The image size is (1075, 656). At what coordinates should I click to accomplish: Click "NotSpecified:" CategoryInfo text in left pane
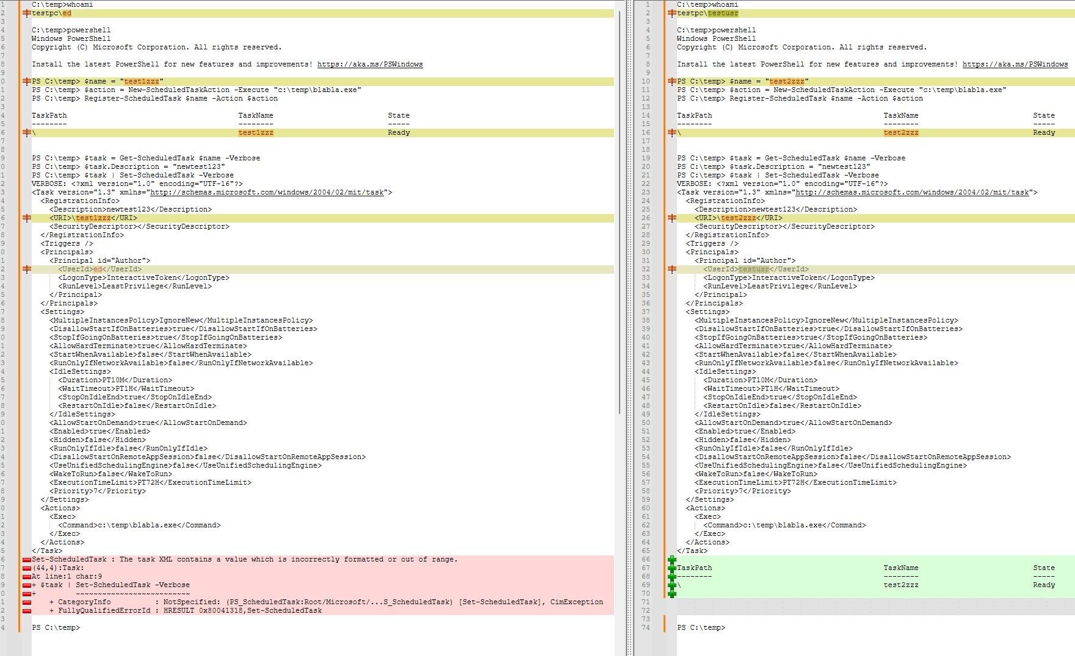pos(192,602)
